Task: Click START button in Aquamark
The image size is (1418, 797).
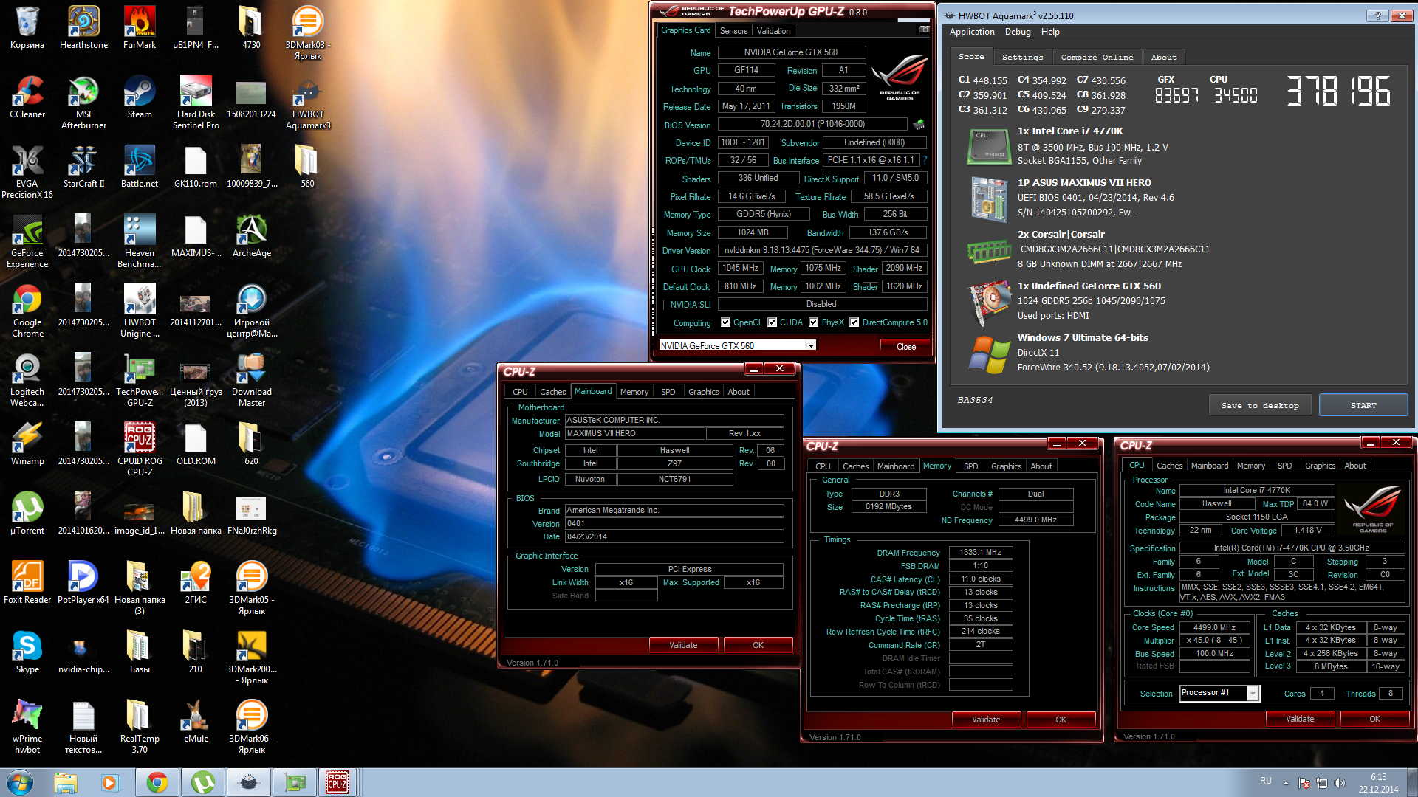Action: tap(1363, 405)
